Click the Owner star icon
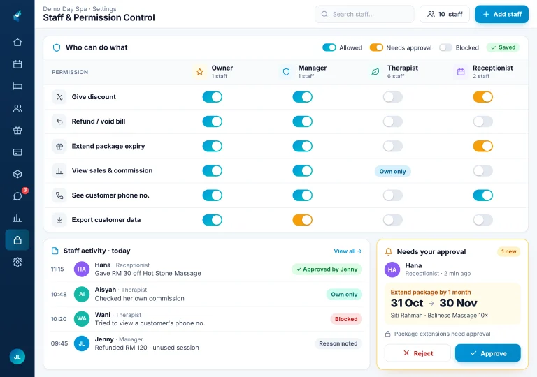Image resolution: width=537 pixels, height=377 pixels. [200, 71]
